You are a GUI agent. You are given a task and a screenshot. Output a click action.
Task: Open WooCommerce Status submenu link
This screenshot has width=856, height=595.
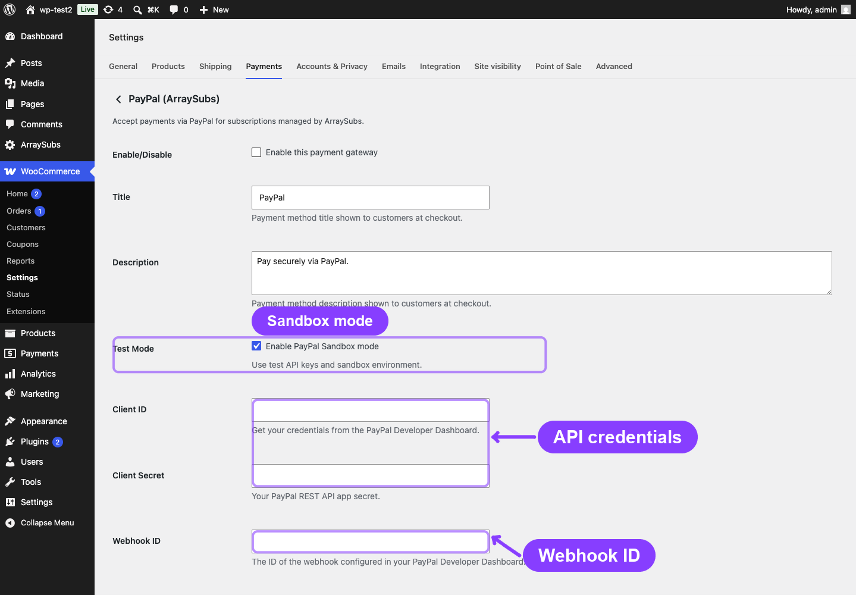click(x=18, y=295)
